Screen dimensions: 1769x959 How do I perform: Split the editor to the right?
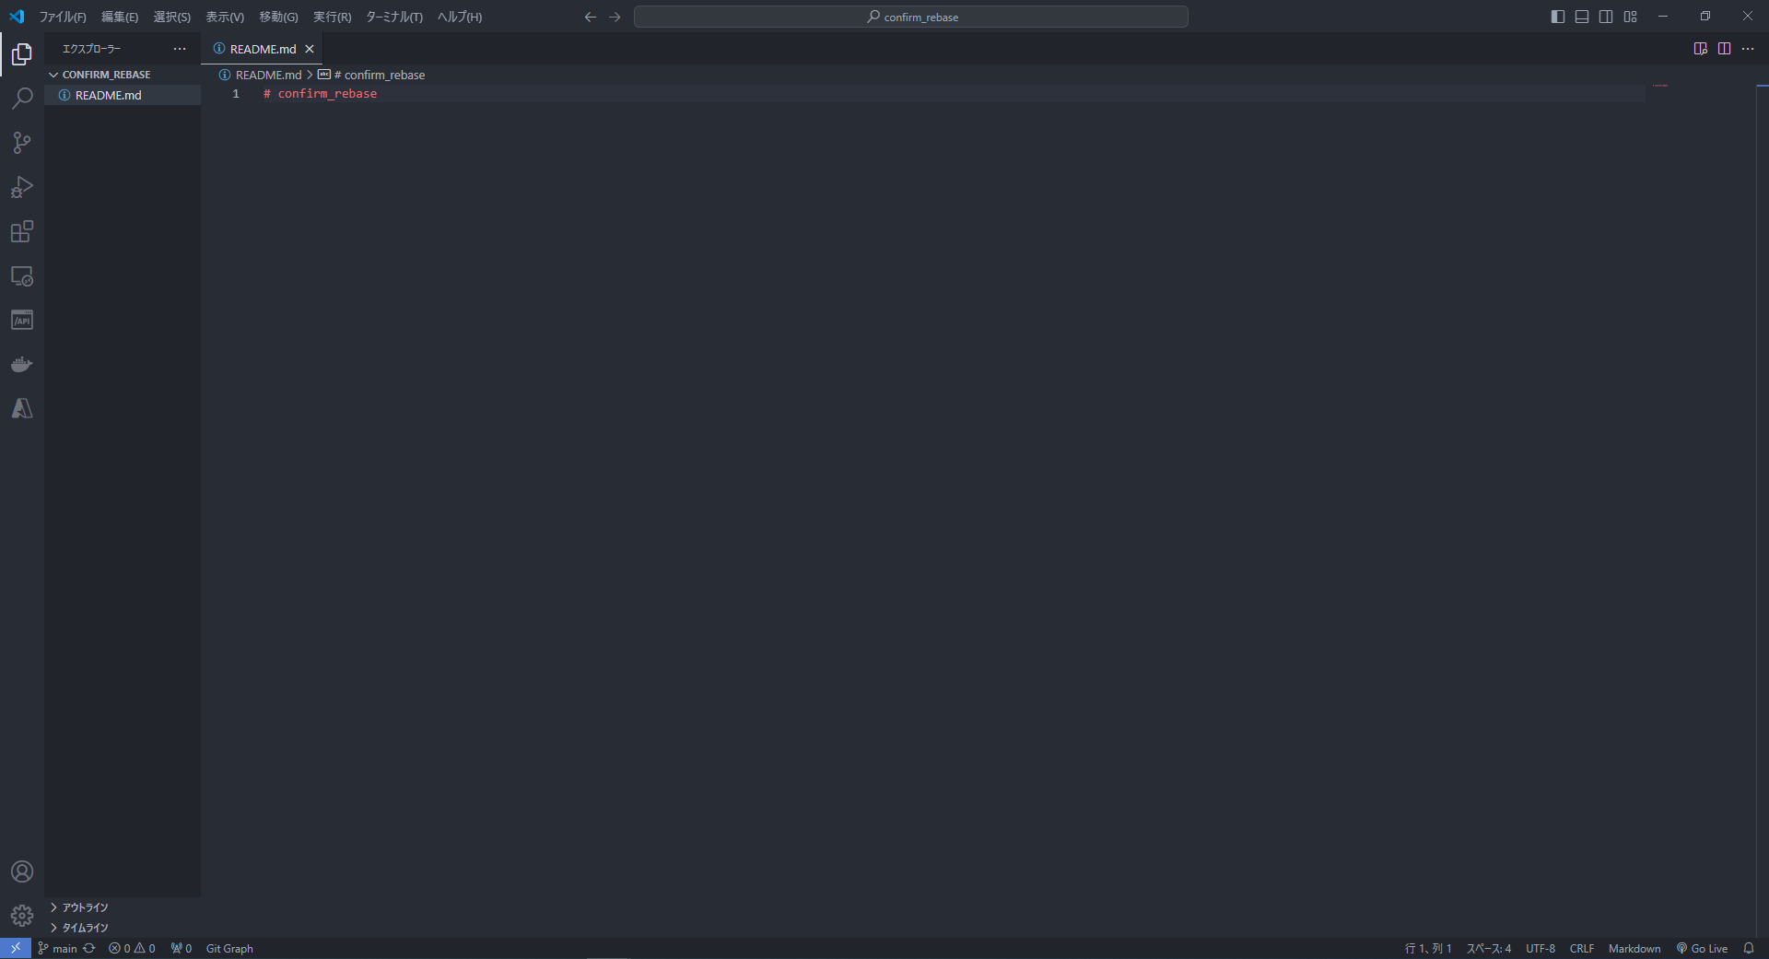1724,49
